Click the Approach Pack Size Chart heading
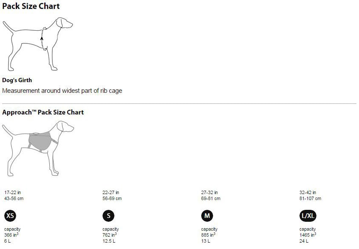 click(43, 112)
